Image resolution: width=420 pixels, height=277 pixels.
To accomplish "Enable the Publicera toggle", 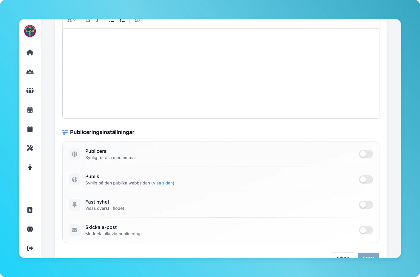I will click(x=366, y=154).
